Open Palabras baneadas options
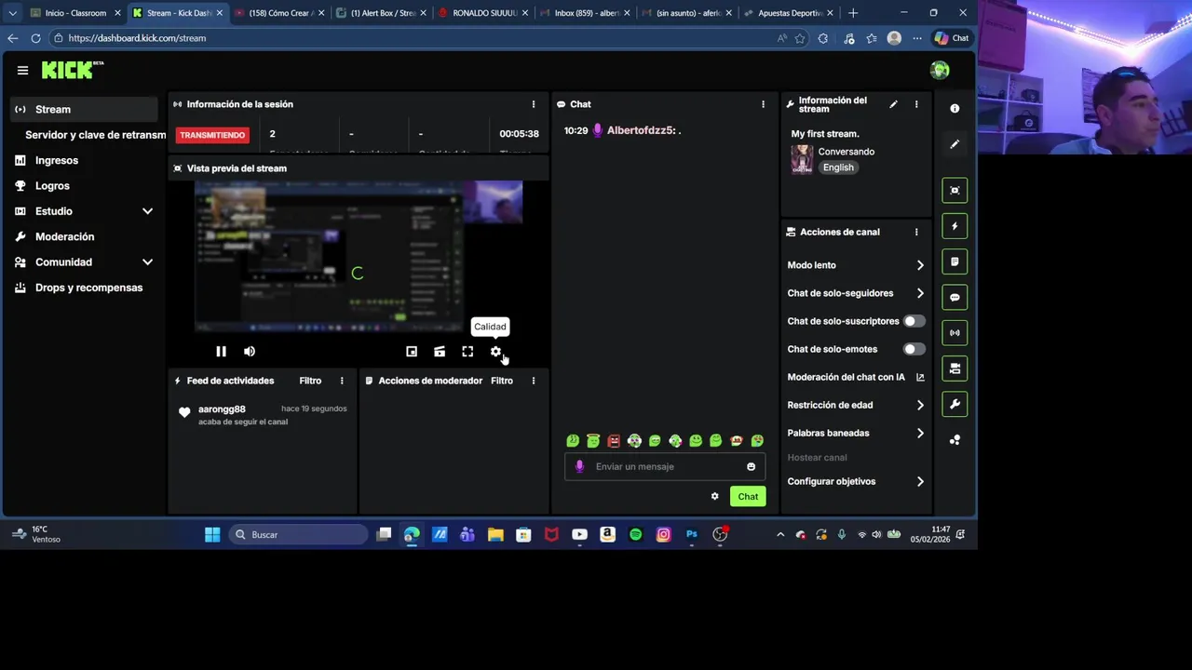Screen dimensions: 1192x670 pos(856,433)
